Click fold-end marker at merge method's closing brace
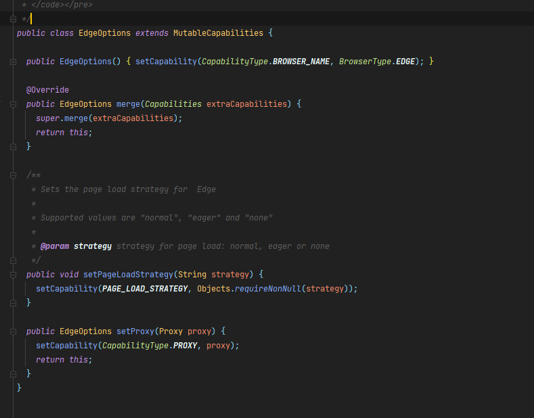The height and width of the screenshot is (418, 534). tap(13, 147)
